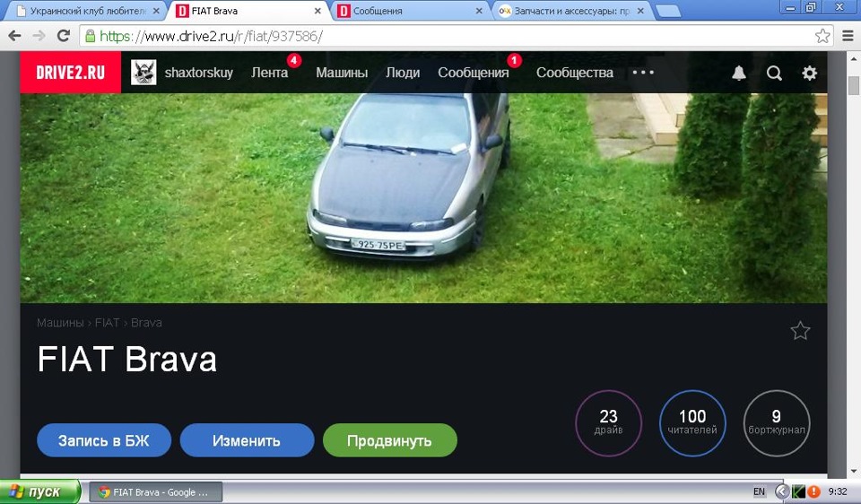Image resolution: width=861 pixels, height=504 pixels.
Task: Open the shaxtorskuy username link
Action: [x=199, y=73]
